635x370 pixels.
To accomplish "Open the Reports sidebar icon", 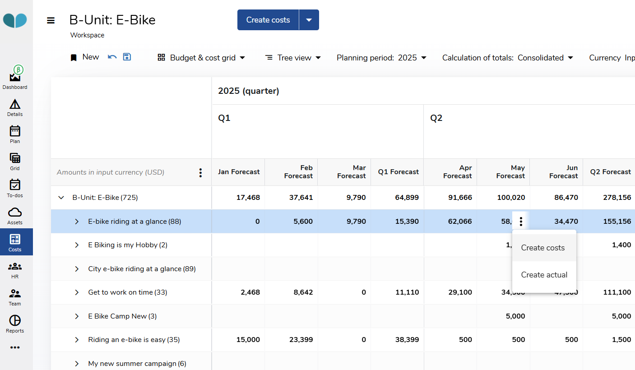I will (x=15, y=321).
